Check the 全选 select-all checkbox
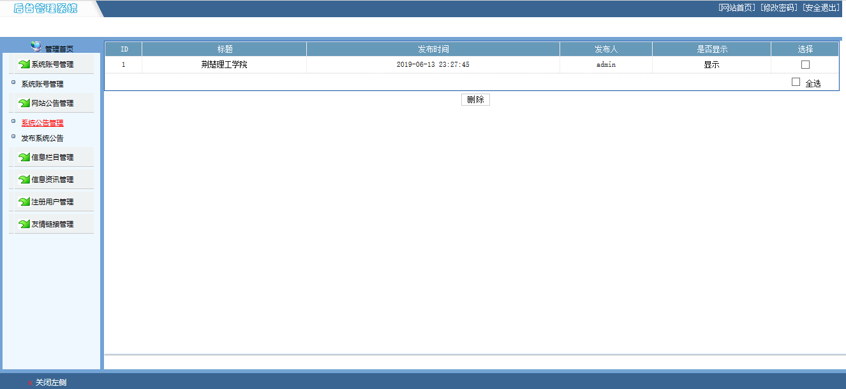846x389 pixels. point(796,81)
